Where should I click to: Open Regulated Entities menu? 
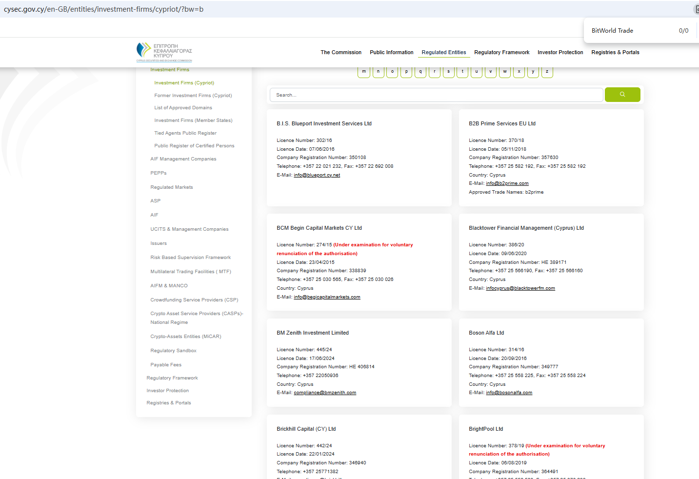click(443, 52)
